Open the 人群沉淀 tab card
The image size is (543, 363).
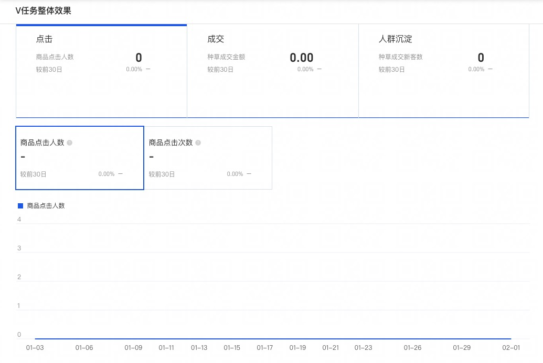coord(444,71)
